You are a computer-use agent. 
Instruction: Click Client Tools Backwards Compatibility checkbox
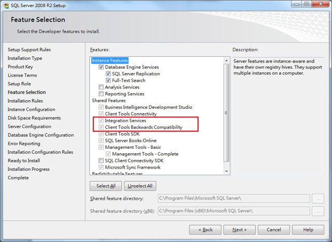pyautogui.click(x=101, y=127)
